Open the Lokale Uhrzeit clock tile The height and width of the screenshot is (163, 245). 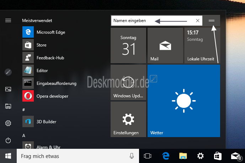point(202,45)
